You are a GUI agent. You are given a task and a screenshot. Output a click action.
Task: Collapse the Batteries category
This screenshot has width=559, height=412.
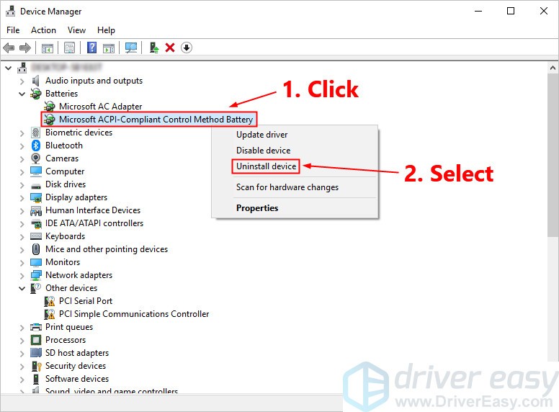[x=22, y=94]
